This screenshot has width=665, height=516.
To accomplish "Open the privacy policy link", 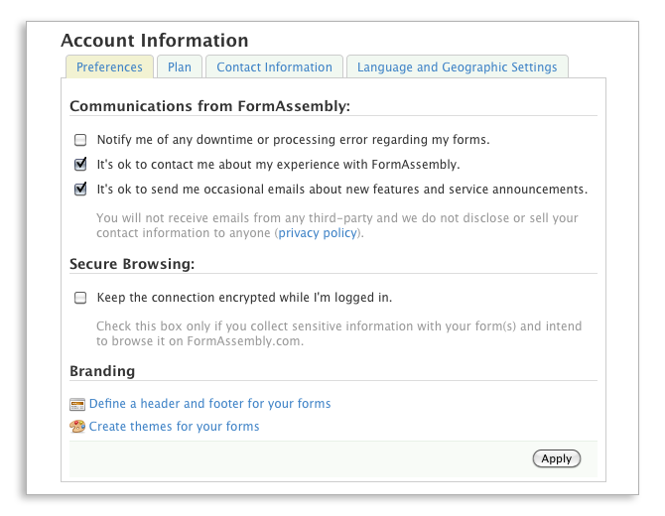I will coord(318,233).
